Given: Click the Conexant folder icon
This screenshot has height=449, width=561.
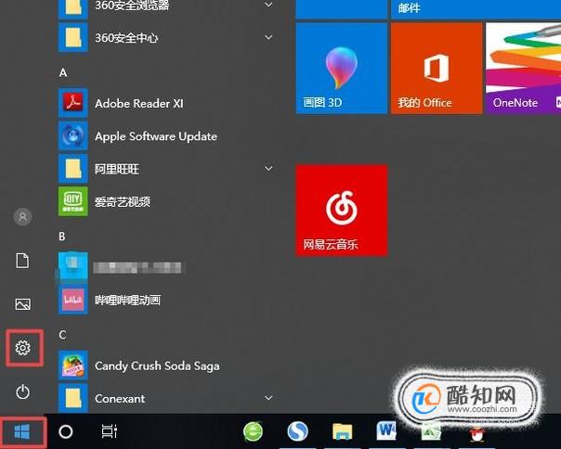Looking at the screenshot, I should pyautogui.click(x=73, y=398).
